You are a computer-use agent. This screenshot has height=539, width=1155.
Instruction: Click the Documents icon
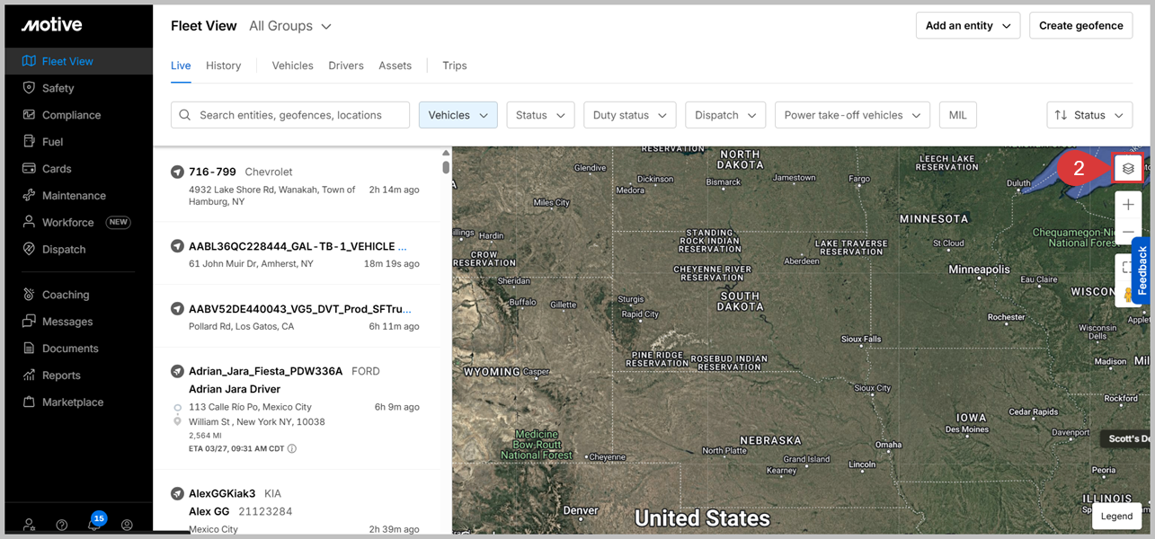pos(29,349)
